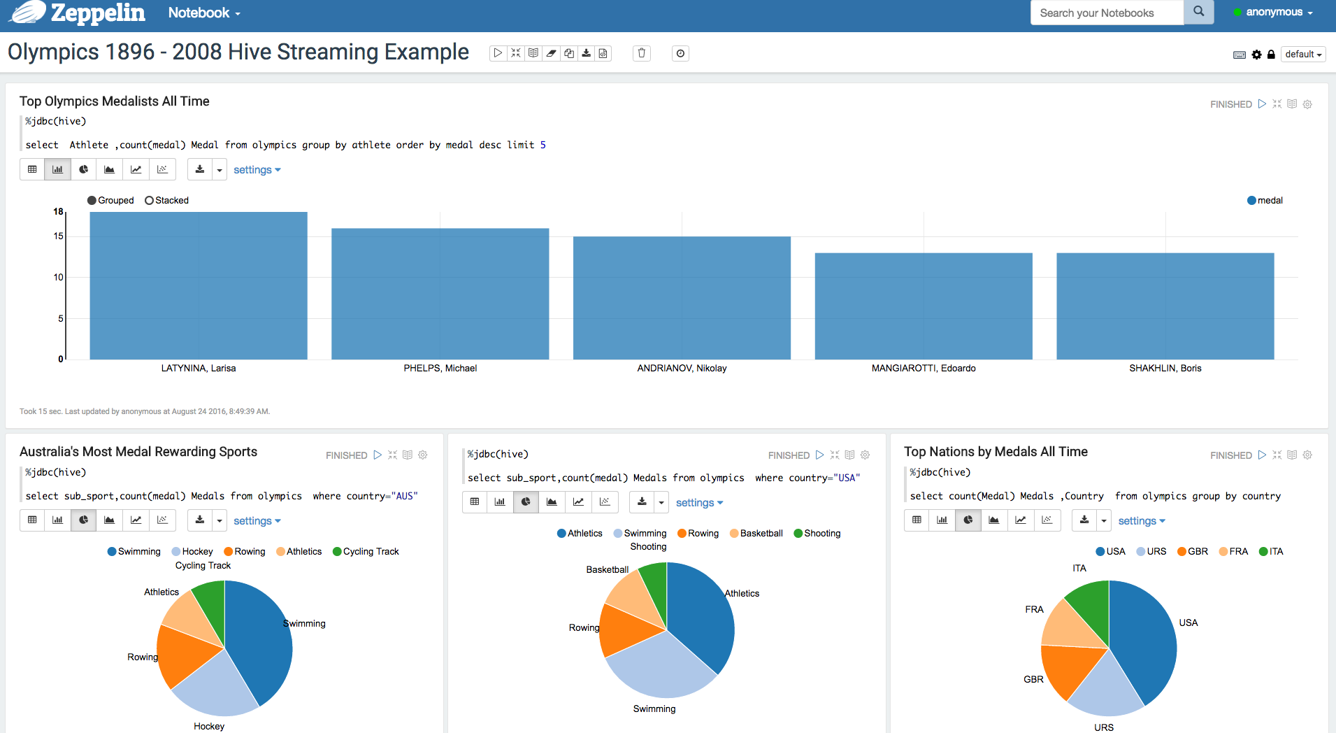The height and width of the screenshot is (733, 1336).
Task: Export the notebook
Action: coord(586,53)
